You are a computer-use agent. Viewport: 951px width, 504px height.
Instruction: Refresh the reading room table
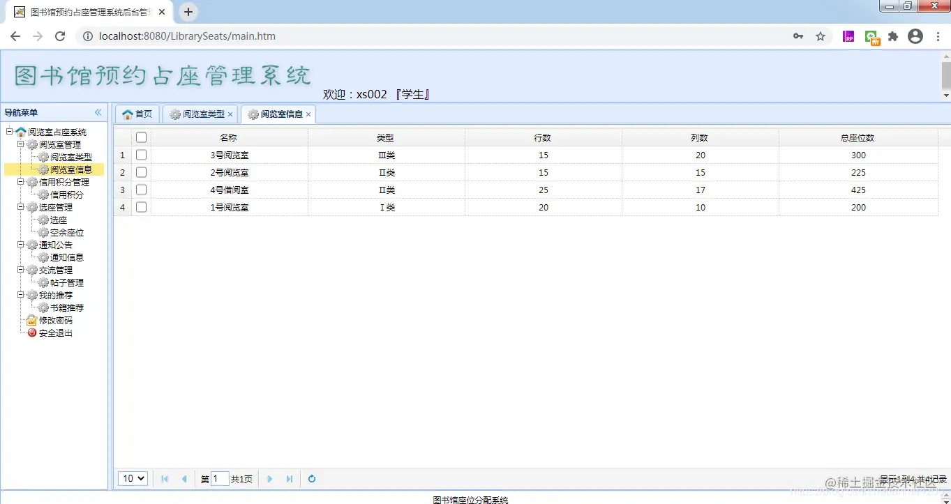coord(312,479)
